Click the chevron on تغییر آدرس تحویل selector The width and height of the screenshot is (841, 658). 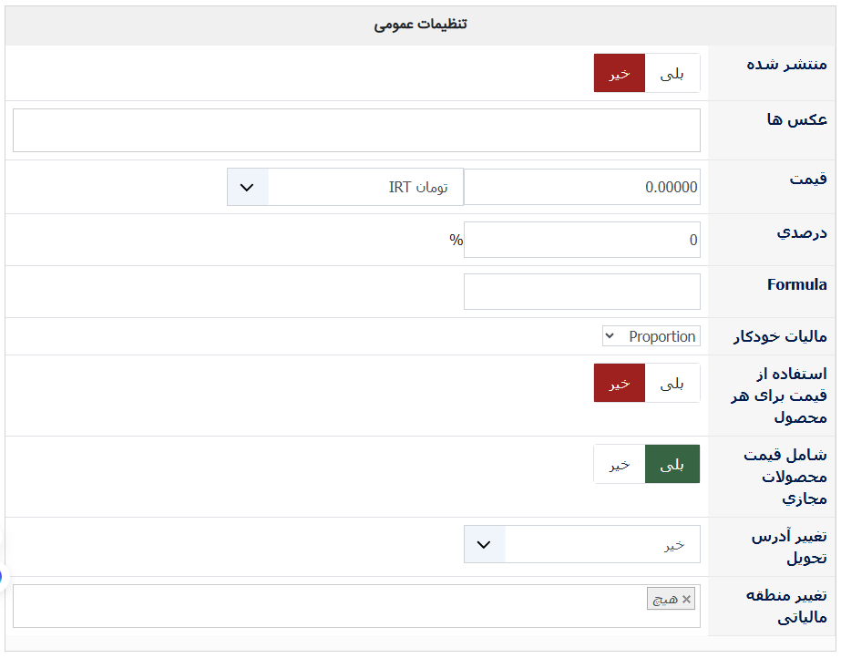click(x=485, y=544)
